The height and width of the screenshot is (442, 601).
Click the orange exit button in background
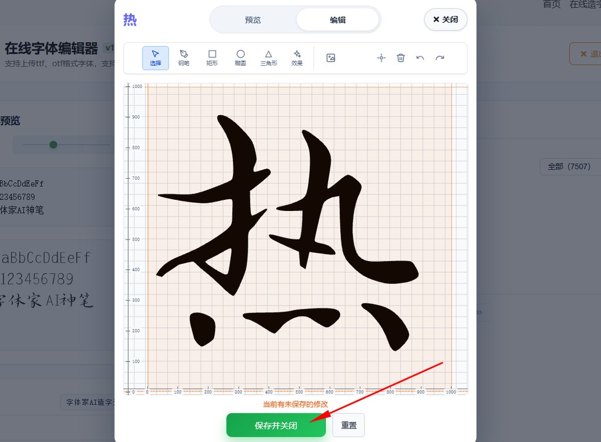pyautogui.click(x=586, y=53)
